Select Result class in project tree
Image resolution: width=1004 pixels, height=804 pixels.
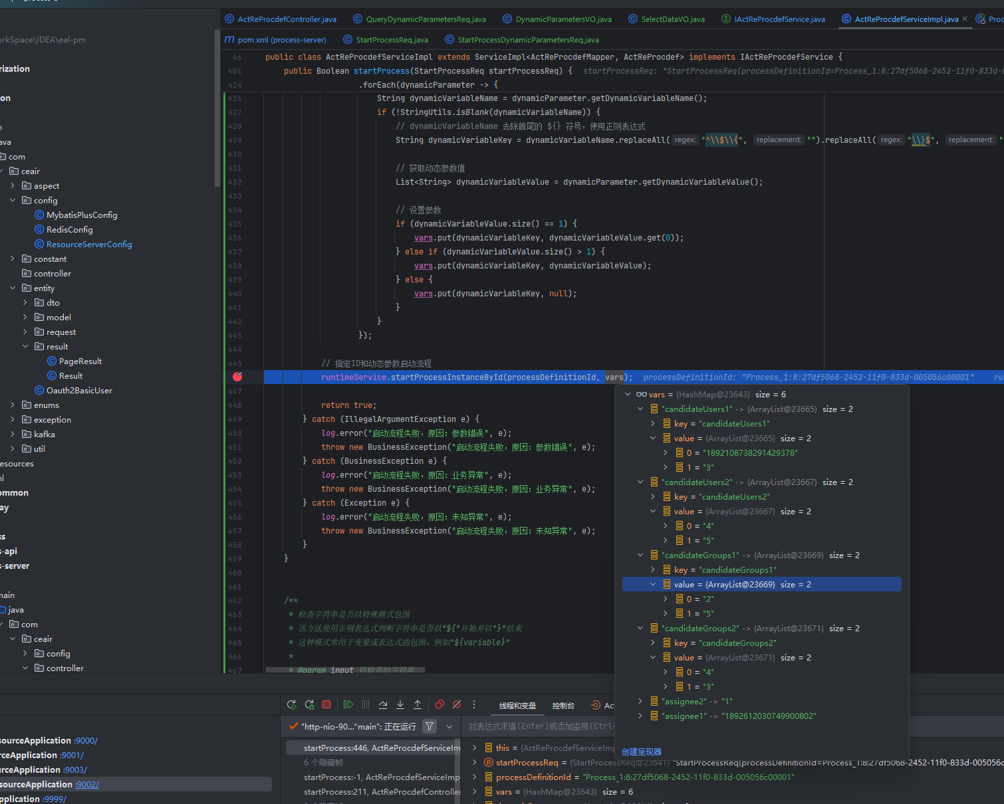coord(70,375)
